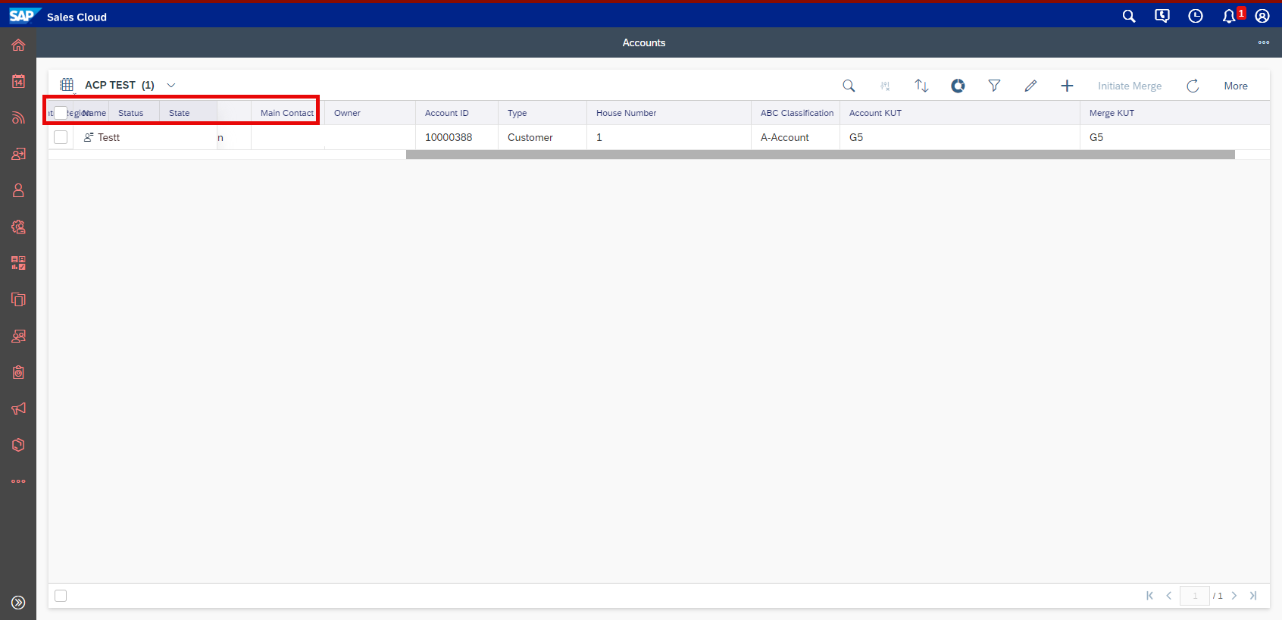This screenshot has height=620, width=1282.
Task: Click the Account KUT column header
Action: (x=875, y=113)
